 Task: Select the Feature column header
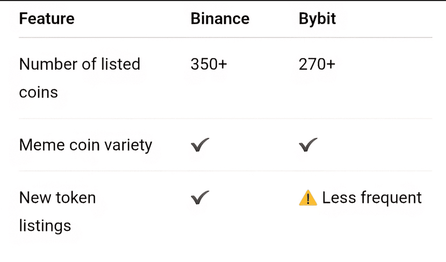click(47, 19)
